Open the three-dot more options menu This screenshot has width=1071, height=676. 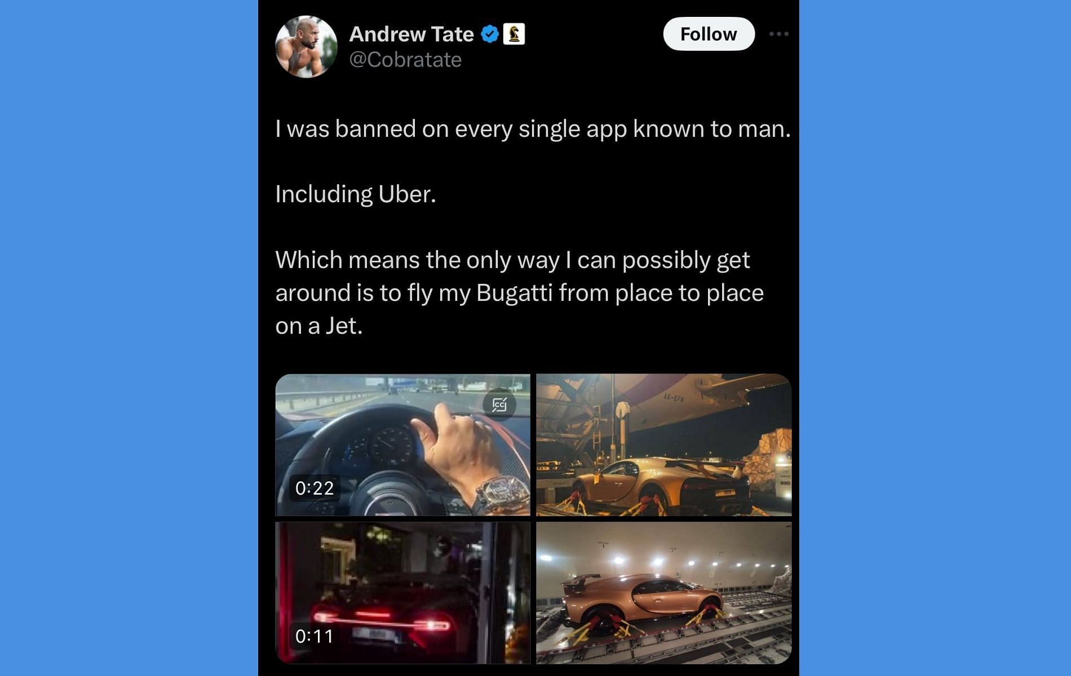778,34
